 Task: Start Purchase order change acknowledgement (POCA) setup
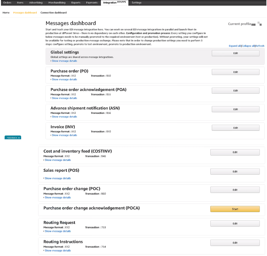(x=235, y=209)
